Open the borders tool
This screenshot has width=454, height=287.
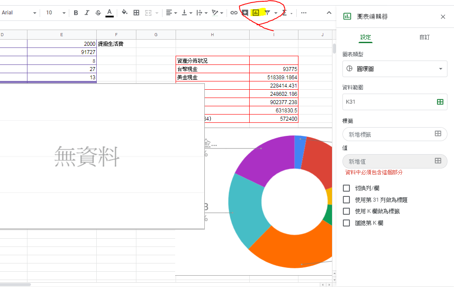click(x=136, y=13)
